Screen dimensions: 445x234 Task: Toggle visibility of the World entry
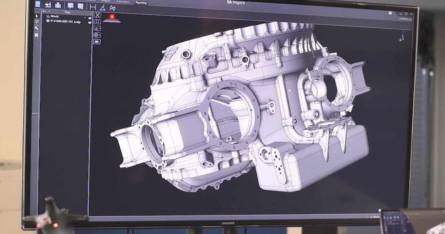pyautogui.click(x=90, y=18)
